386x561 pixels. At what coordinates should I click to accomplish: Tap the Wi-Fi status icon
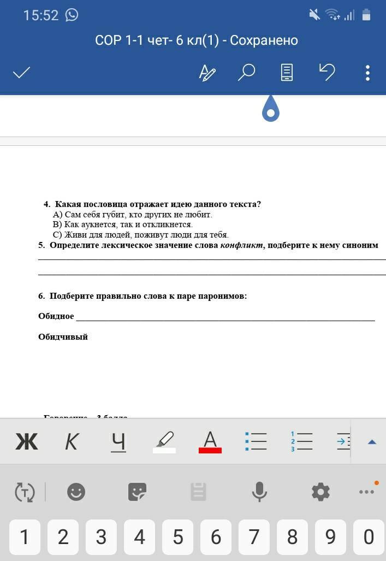[x=332, y=15]
